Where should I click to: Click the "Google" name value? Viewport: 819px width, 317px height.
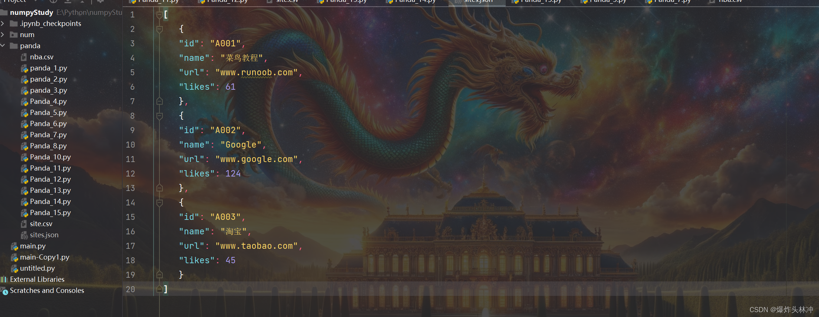[241, 145]
